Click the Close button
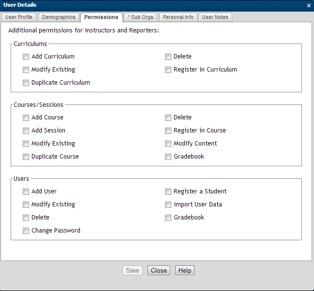This screenshot has width=314, height=291. (159, 271)
